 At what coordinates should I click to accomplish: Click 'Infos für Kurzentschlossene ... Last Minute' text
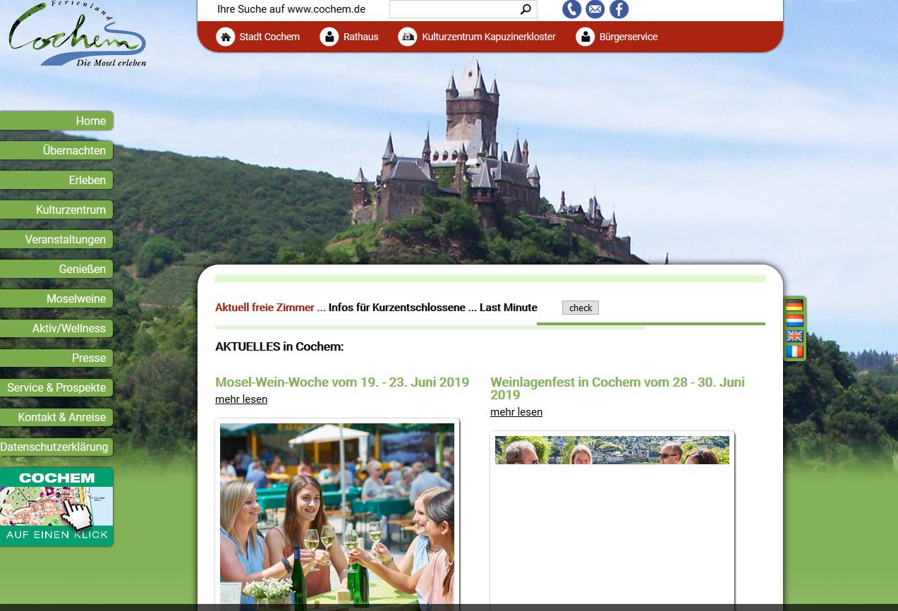pyautogui.click(x=433, y=308)
